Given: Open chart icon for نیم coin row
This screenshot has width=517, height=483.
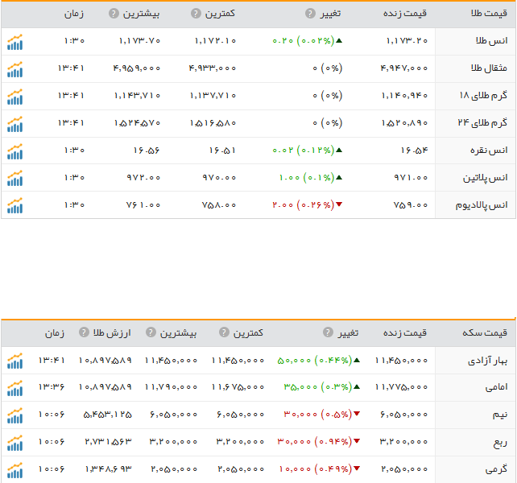Looking at the screenshot, I should 14,415.
